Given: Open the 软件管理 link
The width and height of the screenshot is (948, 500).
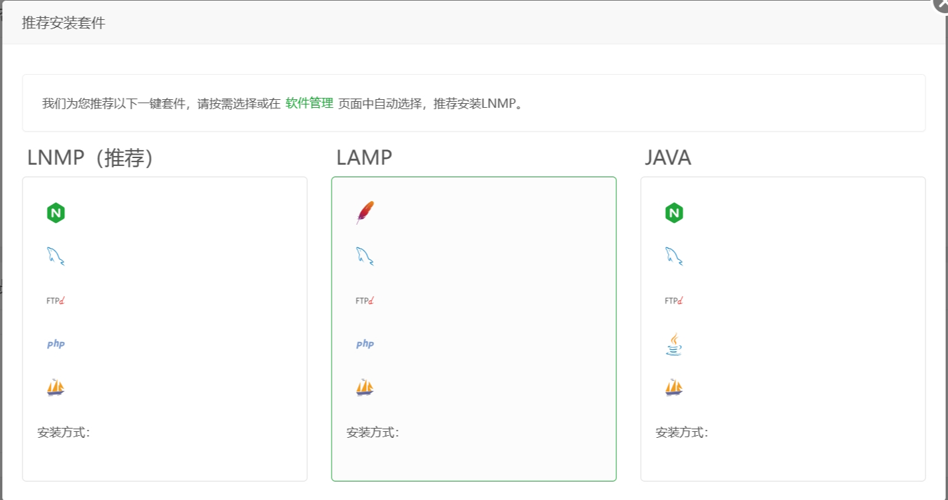Looking at the screenshot, I should pyautogui.click(x=309, y=103).
